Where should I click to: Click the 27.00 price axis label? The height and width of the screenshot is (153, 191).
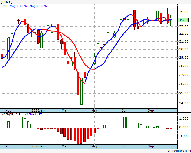point(184,75)
